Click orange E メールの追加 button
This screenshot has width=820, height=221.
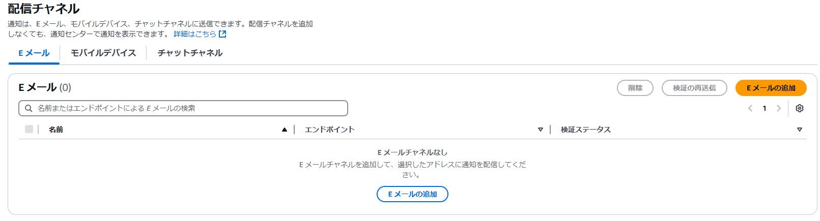click(771, 88)
